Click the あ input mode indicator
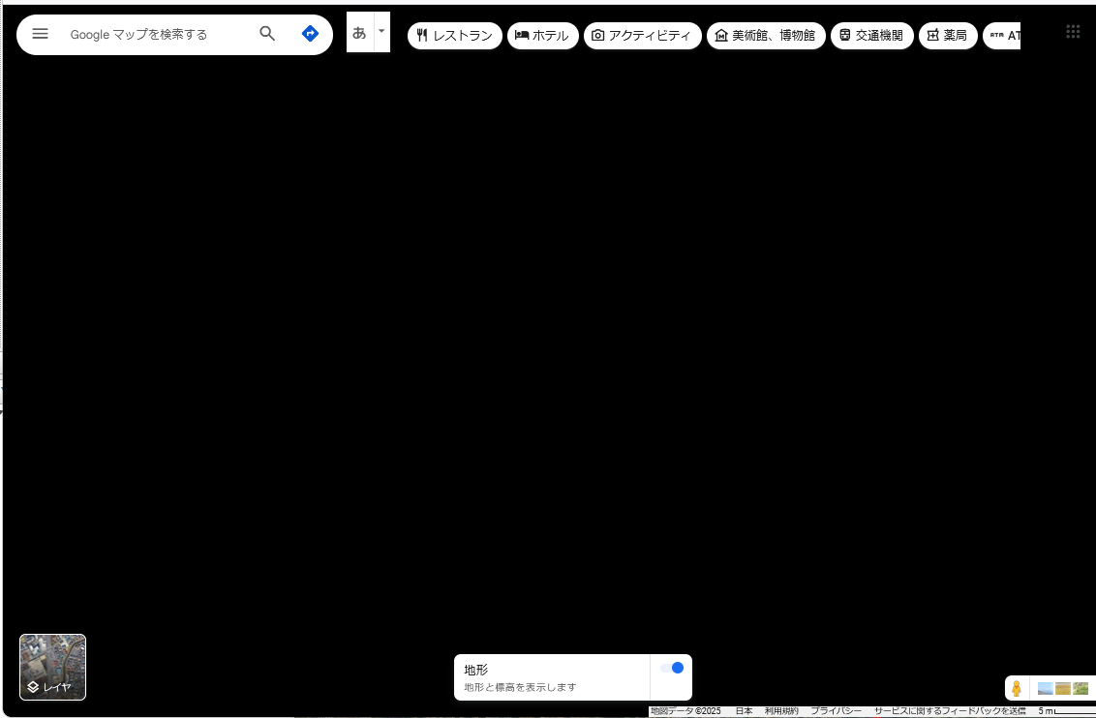Viewport: 1096px width, 718px height. pos(359,32)
